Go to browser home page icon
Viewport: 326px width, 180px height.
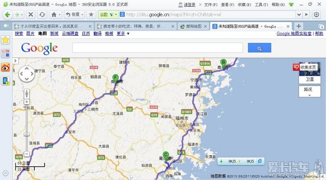point(54,15)
